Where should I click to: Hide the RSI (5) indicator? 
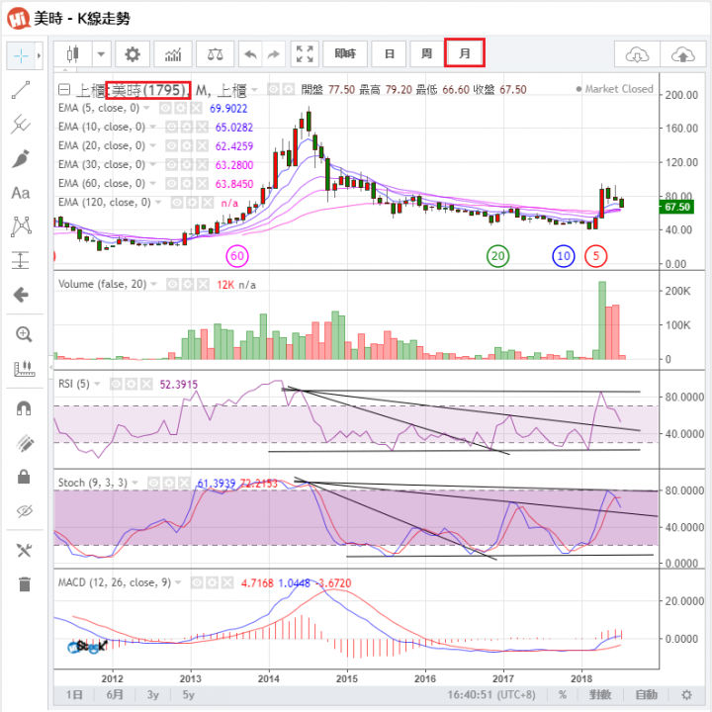click(117, 385)
